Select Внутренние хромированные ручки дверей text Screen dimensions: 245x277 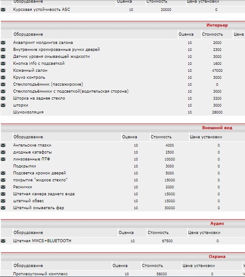(56, 50)
